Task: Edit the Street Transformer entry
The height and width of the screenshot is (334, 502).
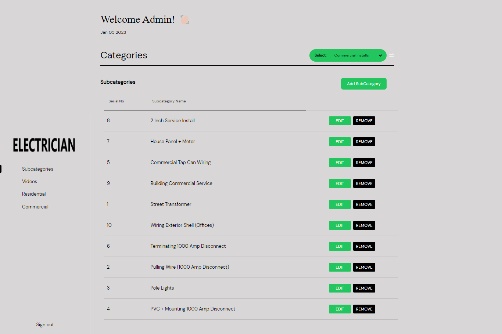Action: pos(340,204)
